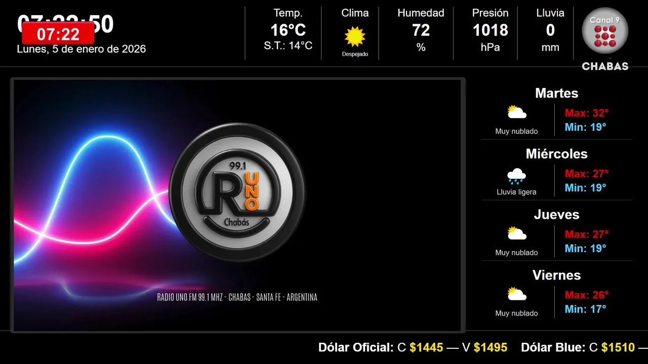Viewport: 648px width, 364px height.
Task: Click the sunny Despejado weather icon
Action: pos(355,36)
